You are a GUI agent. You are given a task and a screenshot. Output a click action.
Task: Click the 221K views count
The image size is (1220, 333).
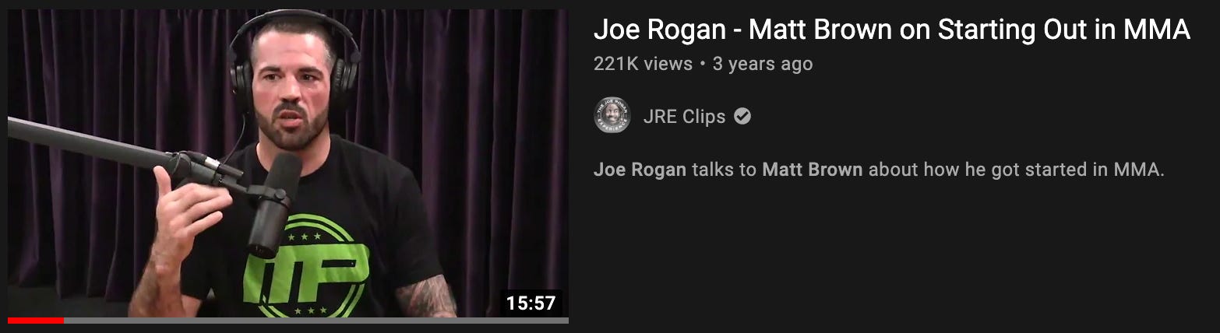tap(643, 64)
